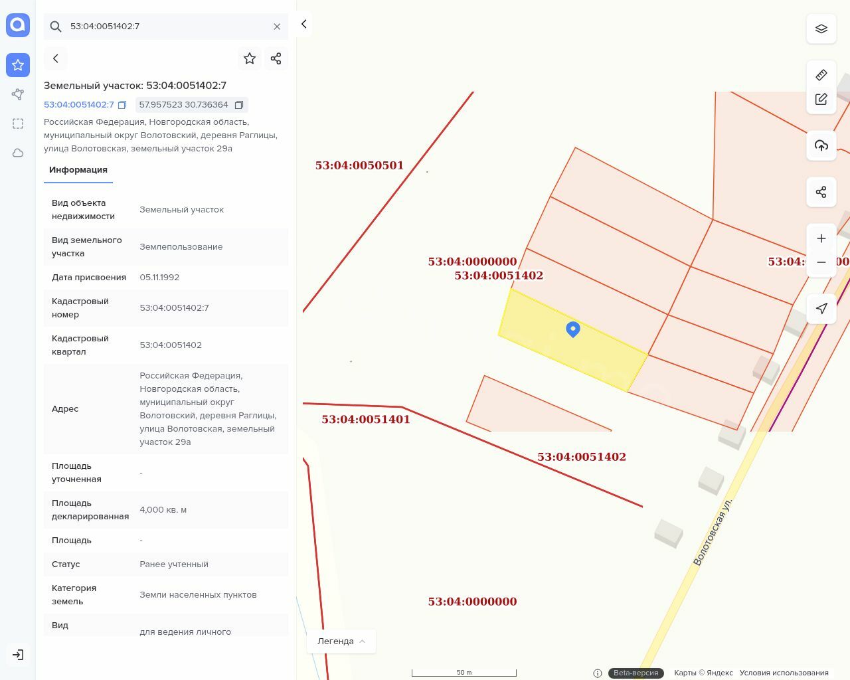This screenshot has width=850, height=680.
Task: Locate my position with arrow icon
Action: point(821,308)
